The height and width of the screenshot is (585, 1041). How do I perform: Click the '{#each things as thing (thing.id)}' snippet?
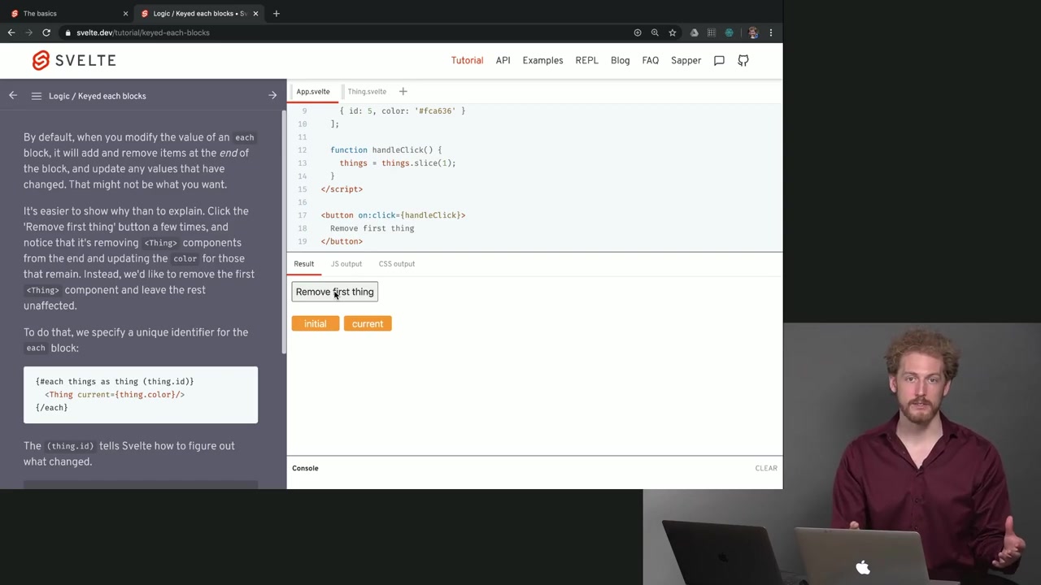point(115,381)
